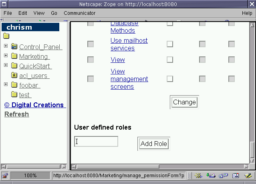Open the acl_users link in tree
The height and width of the screenshot is (184, 256).
coord(34,76)
